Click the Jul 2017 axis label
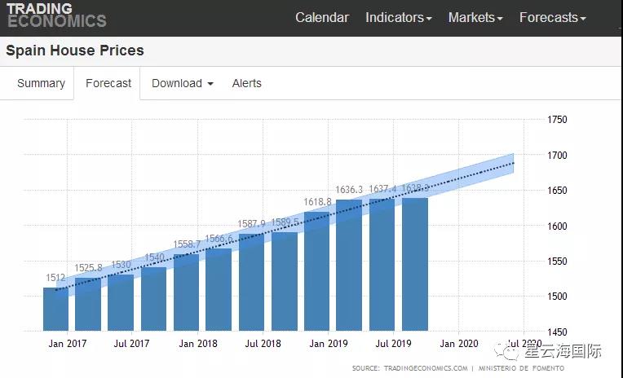Image resolution: width=623 pixels, height=378 pixels. point(131,344)
